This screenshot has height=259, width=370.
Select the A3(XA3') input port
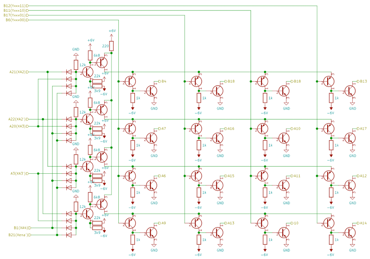coord(19,173)
